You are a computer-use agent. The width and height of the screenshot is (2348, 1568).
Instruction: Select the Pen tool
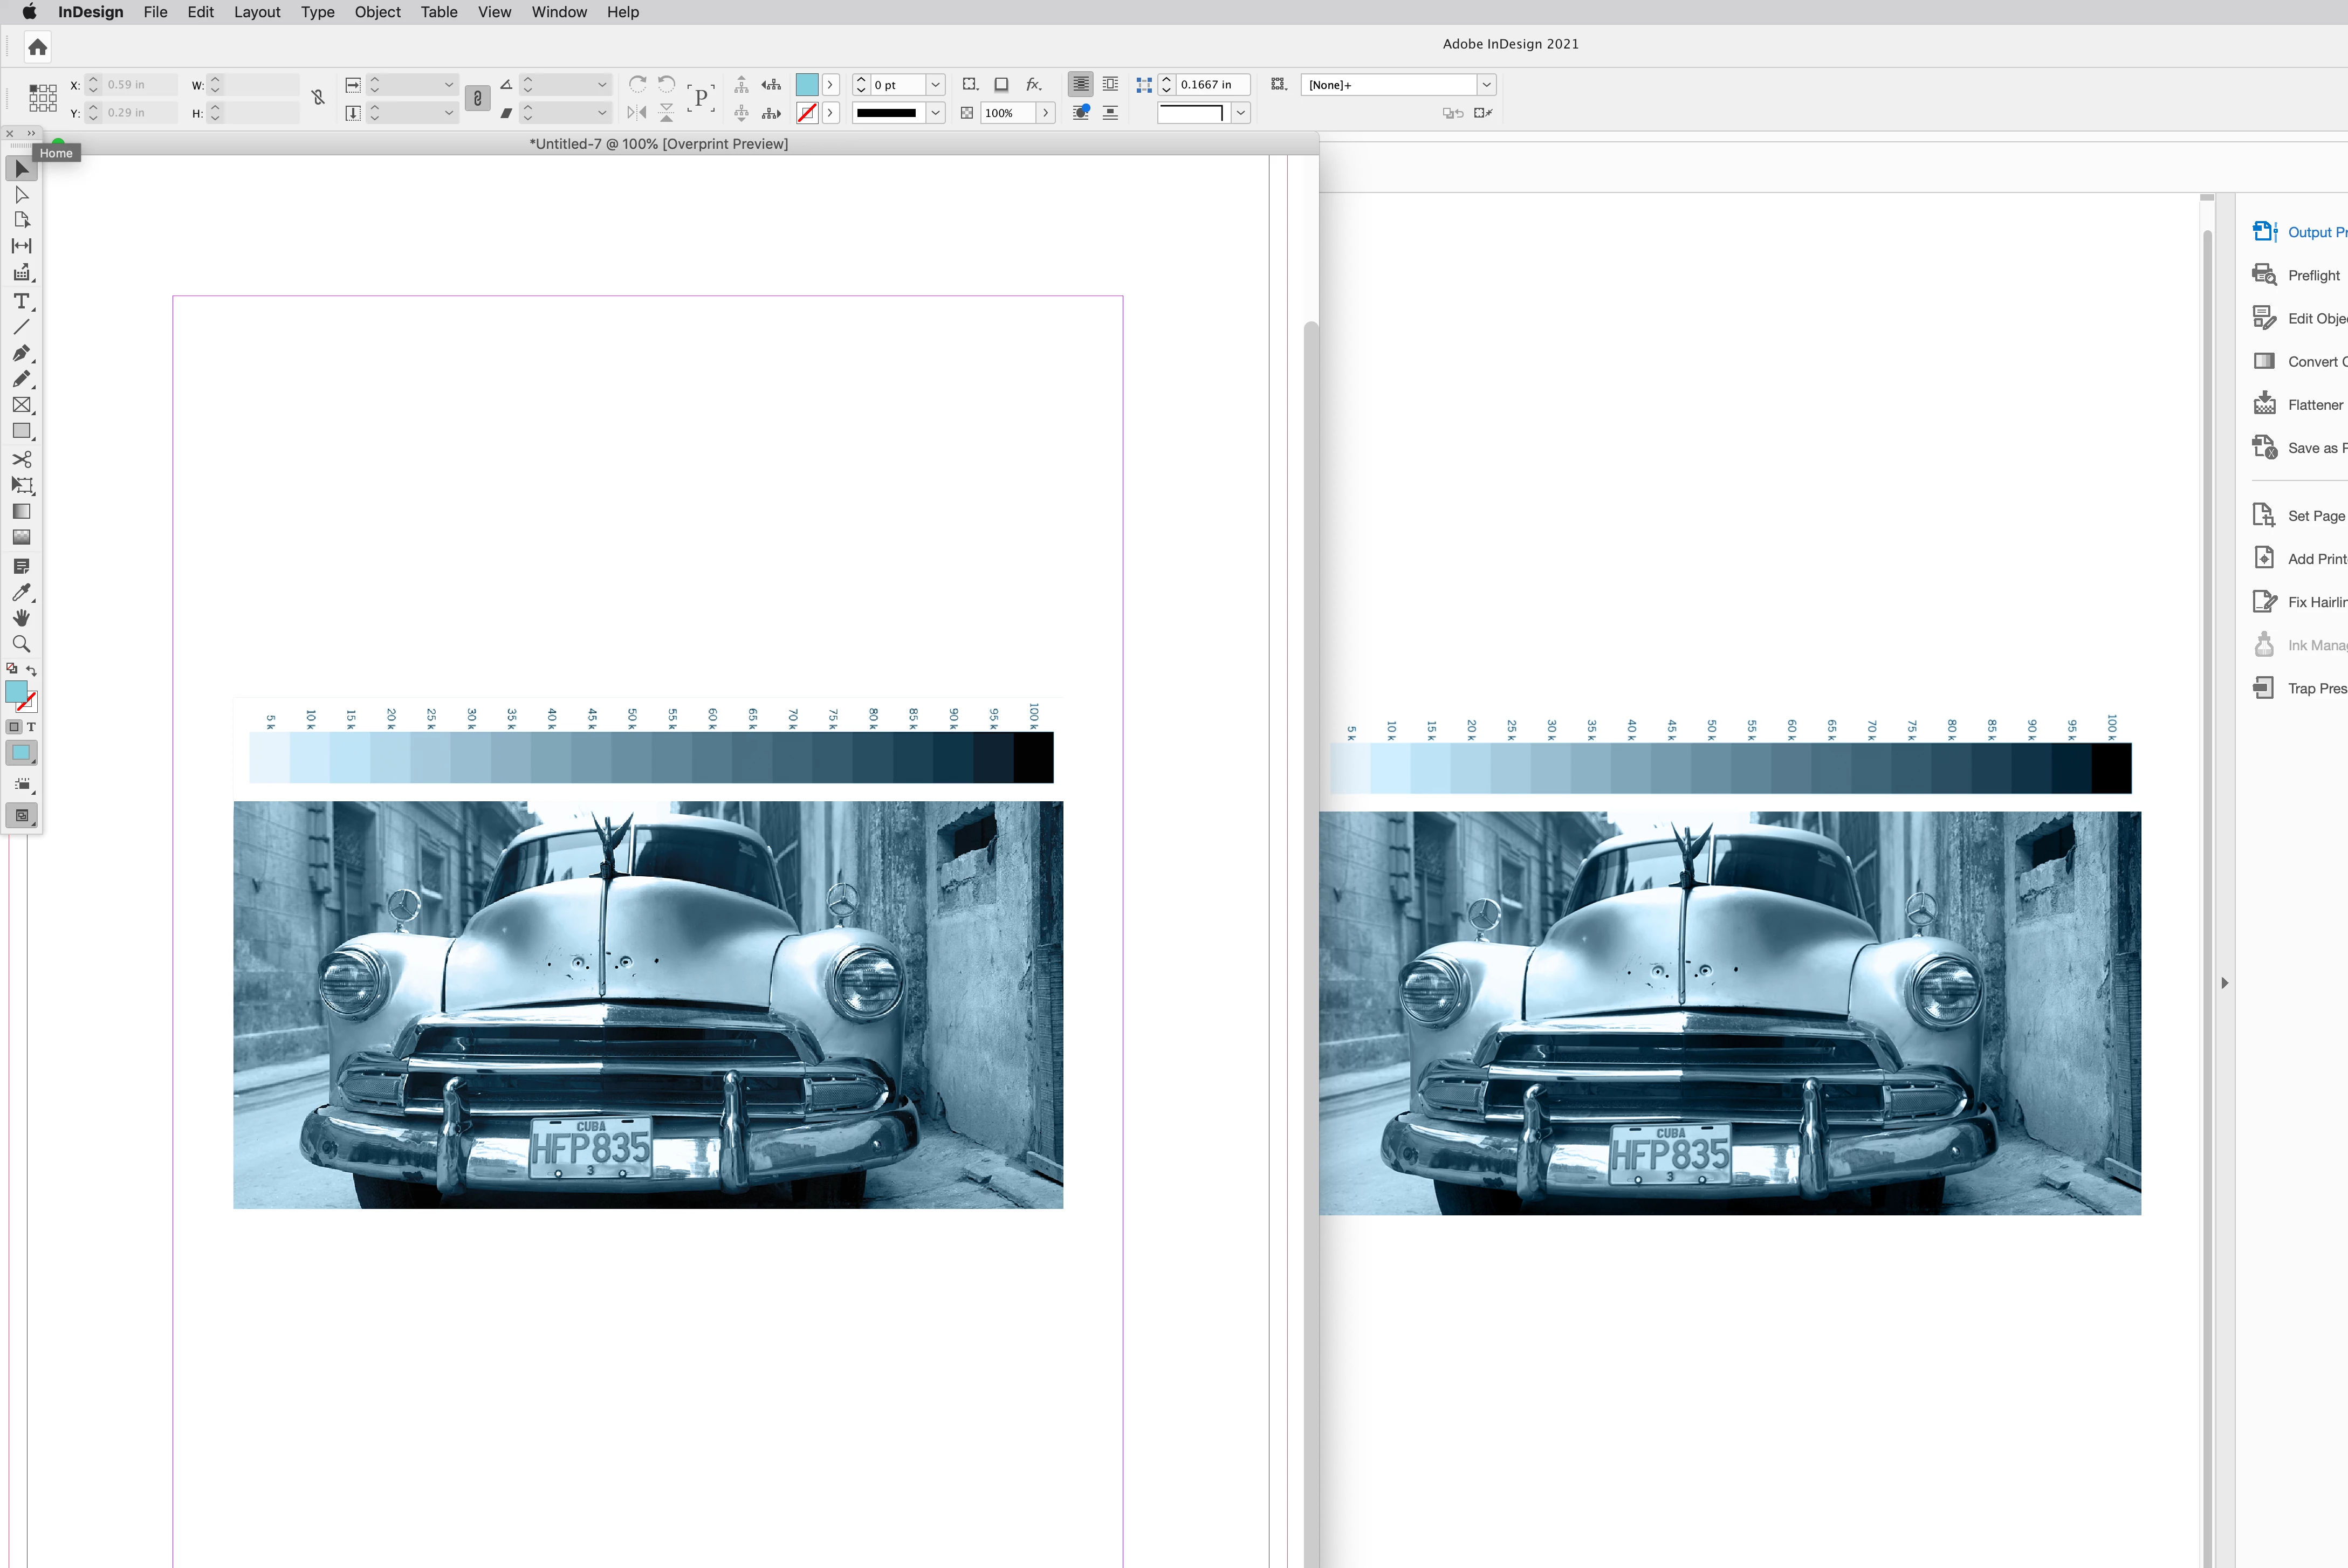(x=21, y=353)
